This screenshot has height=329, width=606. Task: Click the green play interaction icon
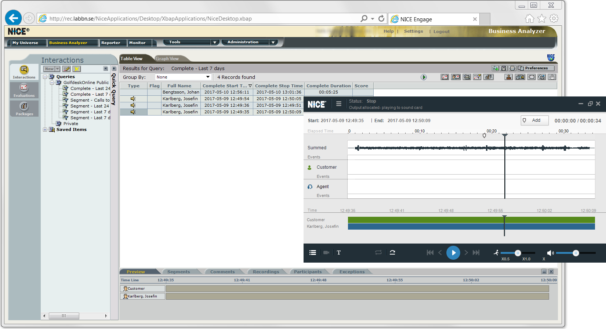point(424,77)
